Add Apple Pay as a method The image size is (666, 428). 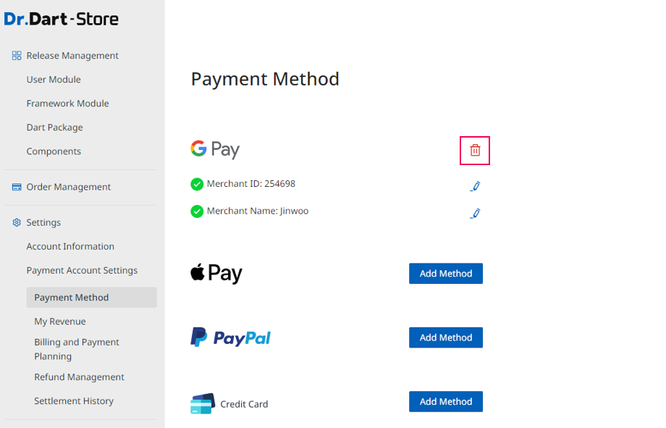[445, 273]
